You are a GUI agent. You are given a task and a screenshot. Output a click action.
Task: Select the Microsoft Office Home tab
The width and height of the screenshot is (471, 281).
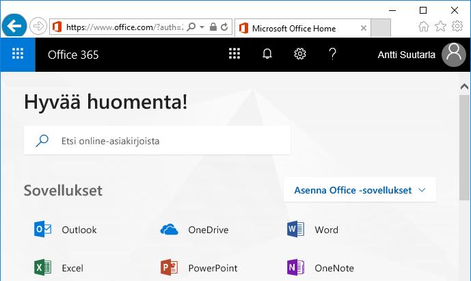point(302,28)
